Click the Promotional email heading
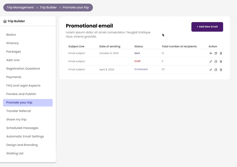237x167 pixels. [89, 26]
